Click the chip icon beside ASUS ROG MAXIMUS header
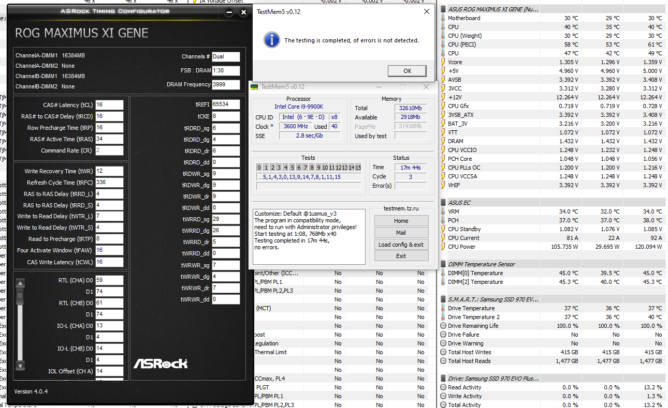Screen dimensions: 668x408 443,9
